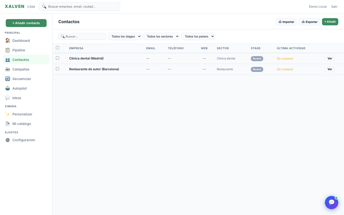344x215 pixels.
Task: Focus the global search field for empresa, email, ciudad
Action: point(79,7)
